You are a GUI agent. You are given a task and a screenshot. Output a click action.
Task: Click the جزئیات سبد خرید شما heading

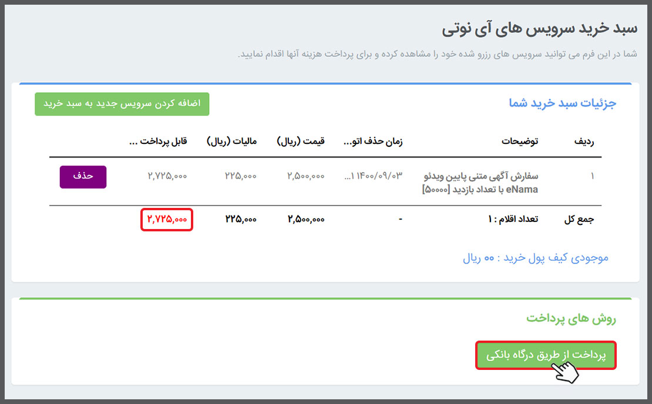click(562, 103)
